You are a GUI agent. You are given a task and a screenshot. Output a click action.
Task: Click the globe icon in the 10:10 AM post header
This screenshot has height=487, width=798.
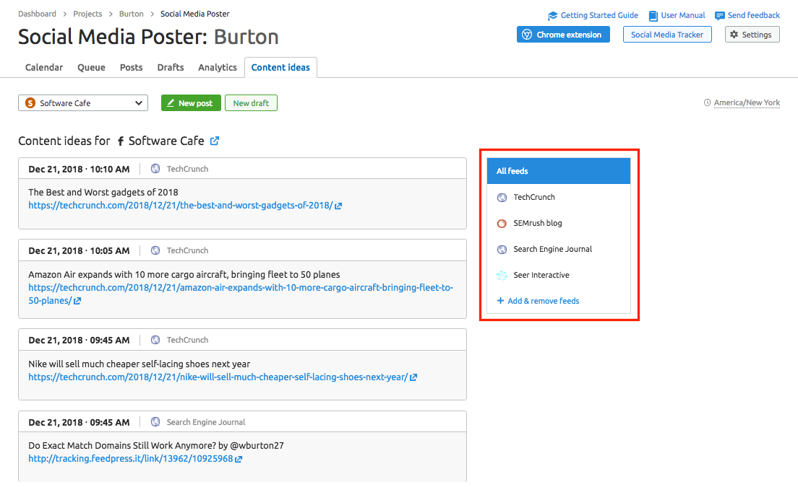[x=155, y=169]
